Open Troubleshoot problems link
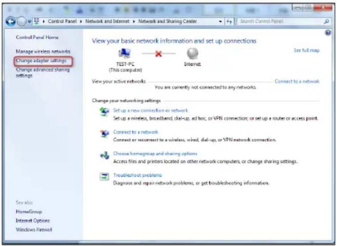 [x=138, y=175]
